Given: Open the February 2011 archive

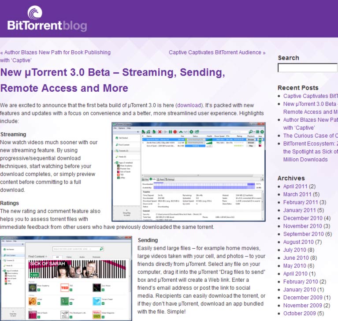Looking at the screenshot, I should (x=301, y=202).
